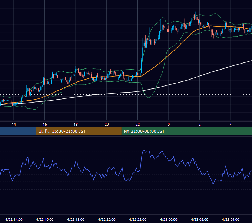The width and height of the screenshot is (252, 223).
Task: Click the '4/22 16:00' date label
Action: pos(45,219)
